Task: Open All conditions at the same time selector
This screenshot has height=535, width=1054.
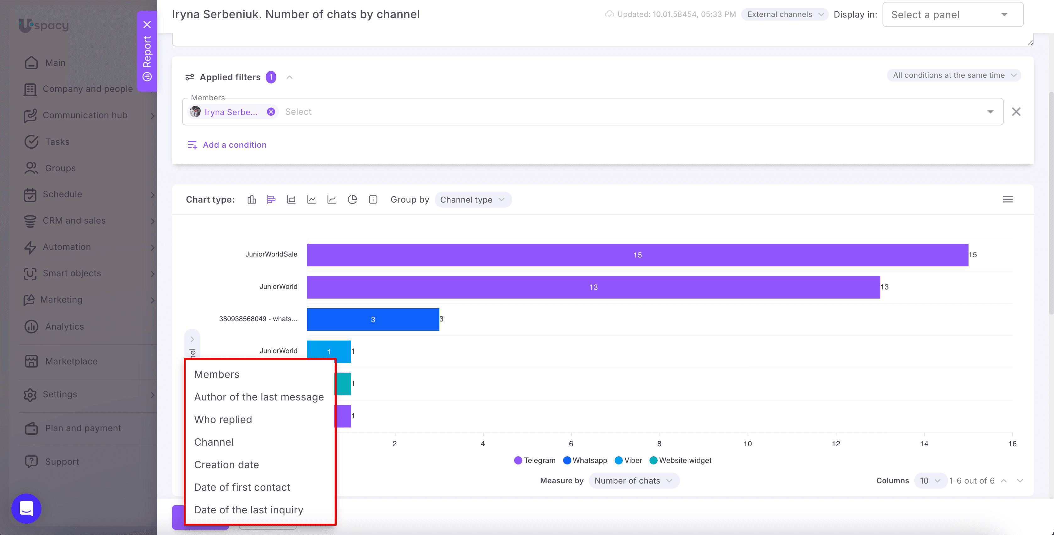Action: coord(954,75)
